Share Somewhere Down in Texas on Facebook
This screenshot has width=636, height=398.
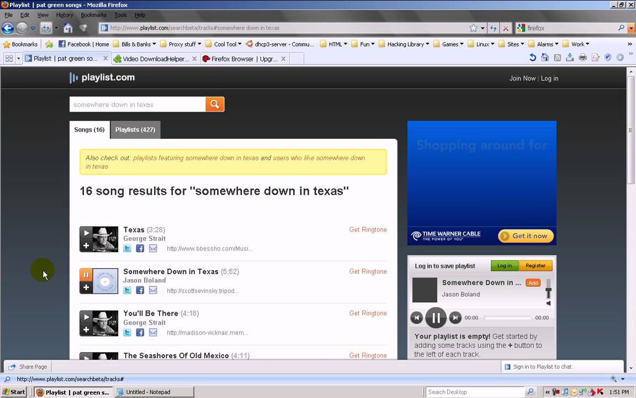pyautogui.click(x=140, y=290)
